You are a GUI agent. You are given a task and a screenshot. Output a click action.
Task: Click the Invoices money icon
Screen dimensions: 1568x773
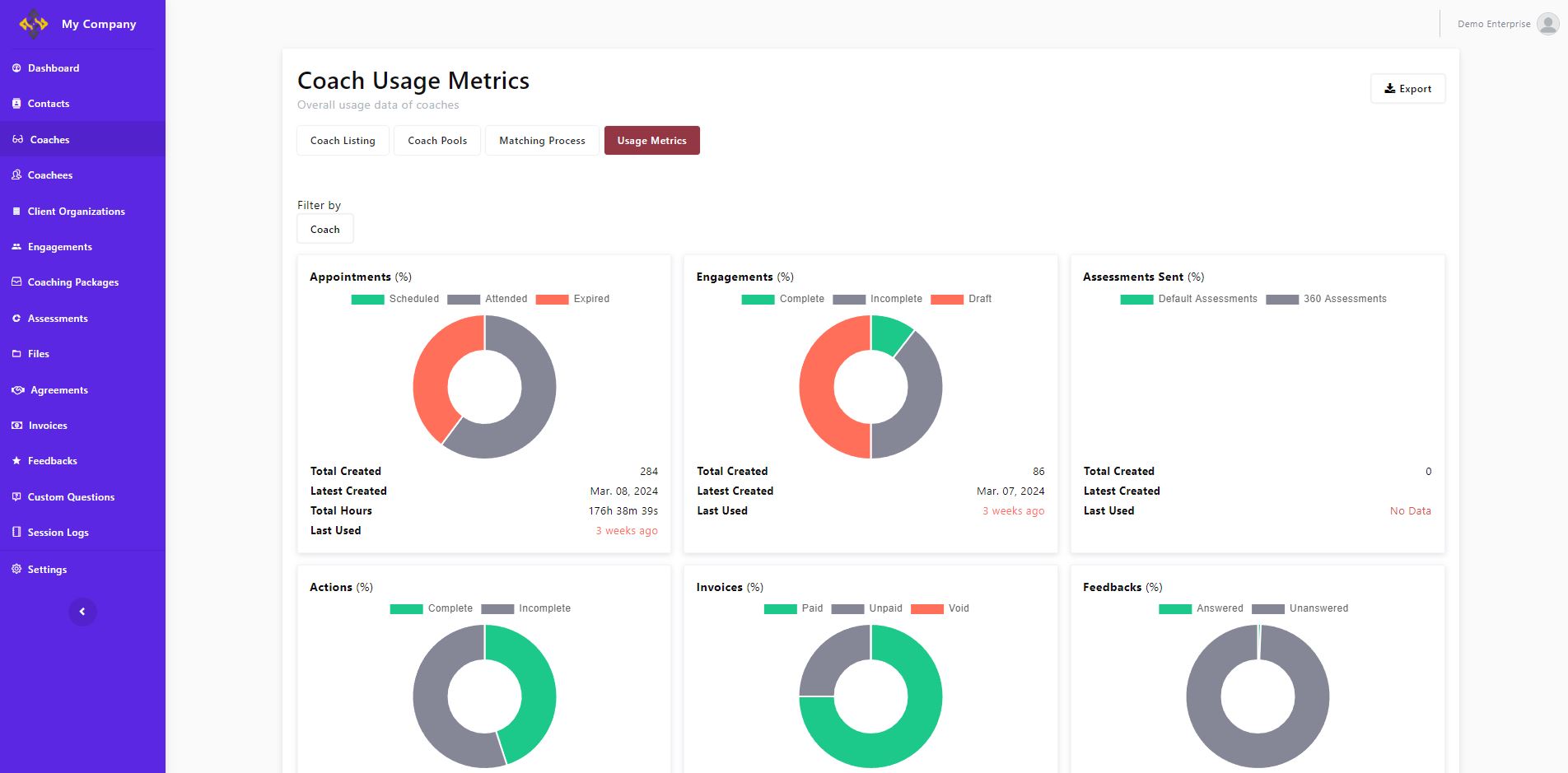tap(16, 426)
